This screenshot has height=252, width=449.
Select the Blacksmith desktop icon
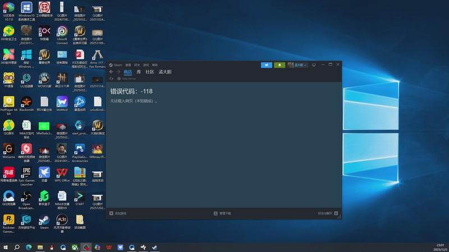point(26,104)
